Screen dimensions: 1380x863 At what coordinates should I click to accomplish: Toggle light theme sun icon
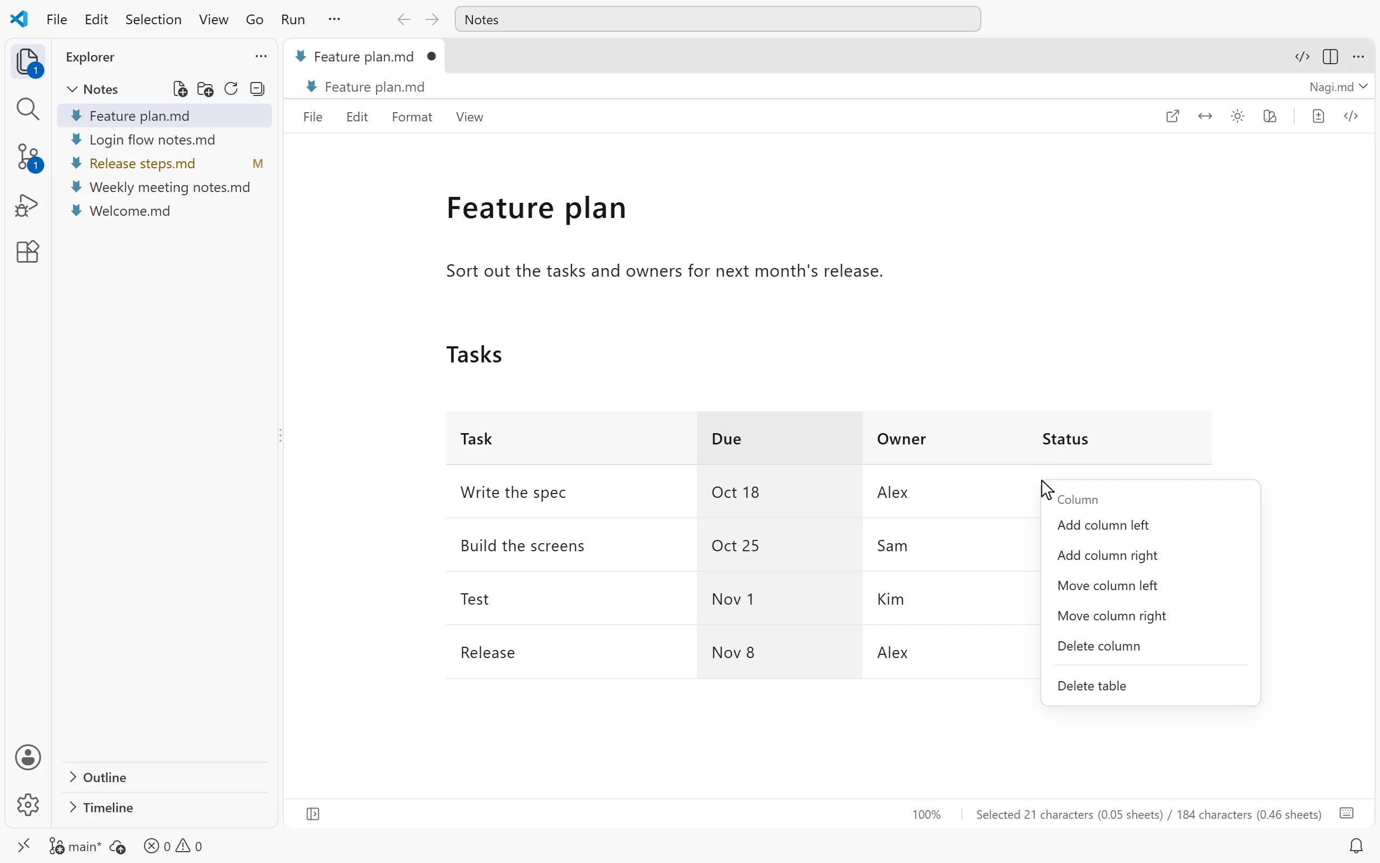[1238, 117]
